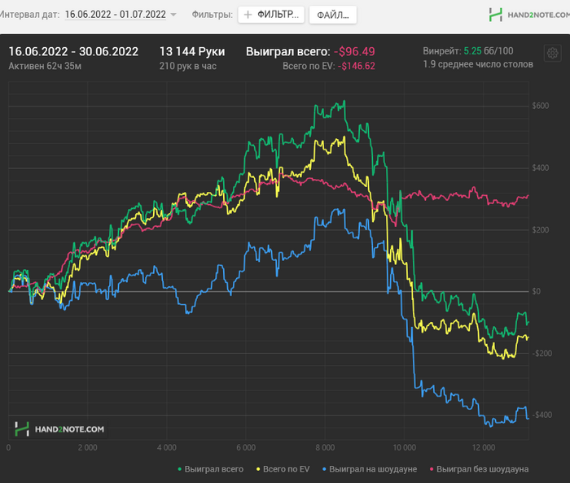Click the 12 000 x-axis label
This screenshot has height=483, width=570.
484,447
